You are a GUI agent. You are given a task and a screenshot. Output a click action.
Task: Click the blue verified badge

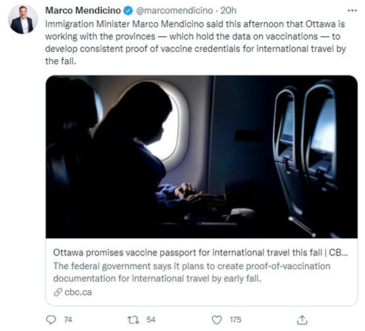[128, 11]
